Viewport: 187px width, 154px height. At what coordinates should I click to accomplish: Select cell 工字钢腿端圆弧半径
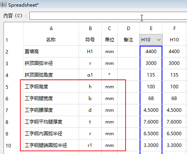pyautogui.click(x=51, y=145)
